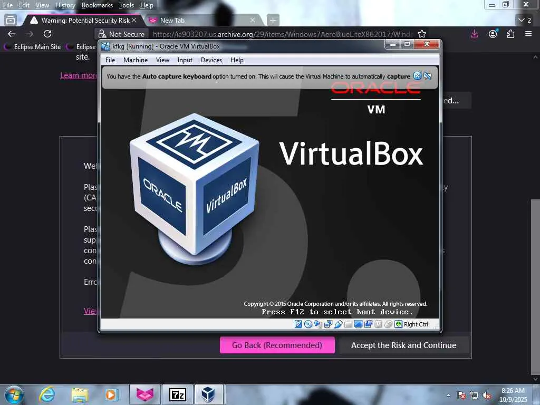Click the shared folders status icon
Screen dimensions: 540x405
click(x=348, y=324)
